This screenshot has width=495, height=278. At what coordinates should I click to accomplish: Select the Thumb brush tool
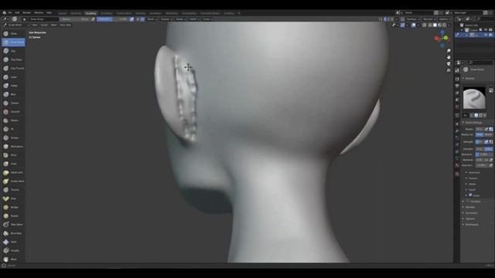(13, 190)
